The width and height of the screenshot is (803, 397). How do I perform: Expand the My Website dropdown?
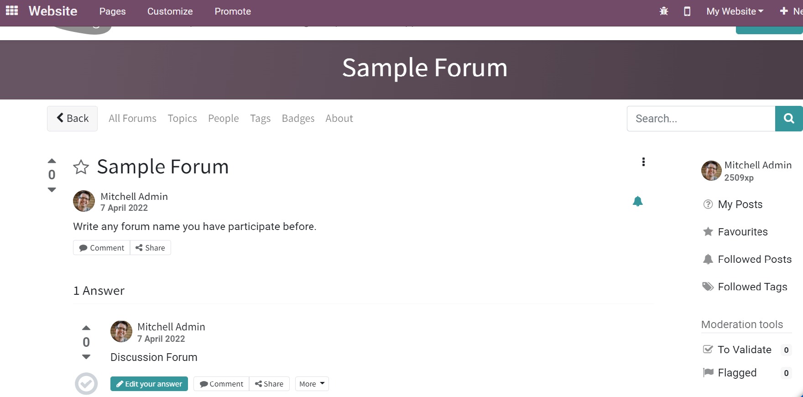(x=735, y=11)
